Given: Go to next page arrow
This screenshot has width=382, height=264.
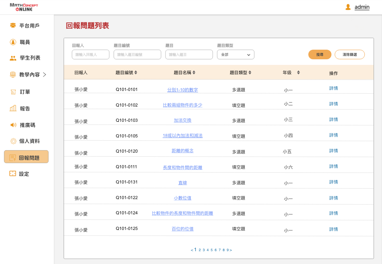Looking at the screenshot, I should coord(231,250).
